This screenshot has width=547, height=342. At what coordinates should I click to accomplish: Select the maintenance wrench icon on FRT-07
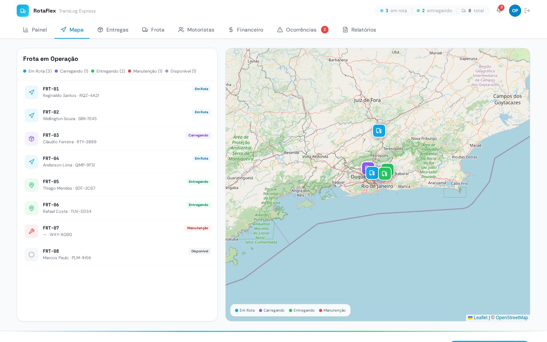tap(32, 231)
